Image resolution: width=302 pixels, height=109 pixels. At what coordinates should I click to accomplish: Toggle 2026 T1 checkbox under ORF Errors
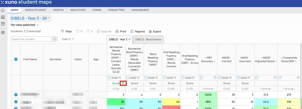tap(183, 78)
